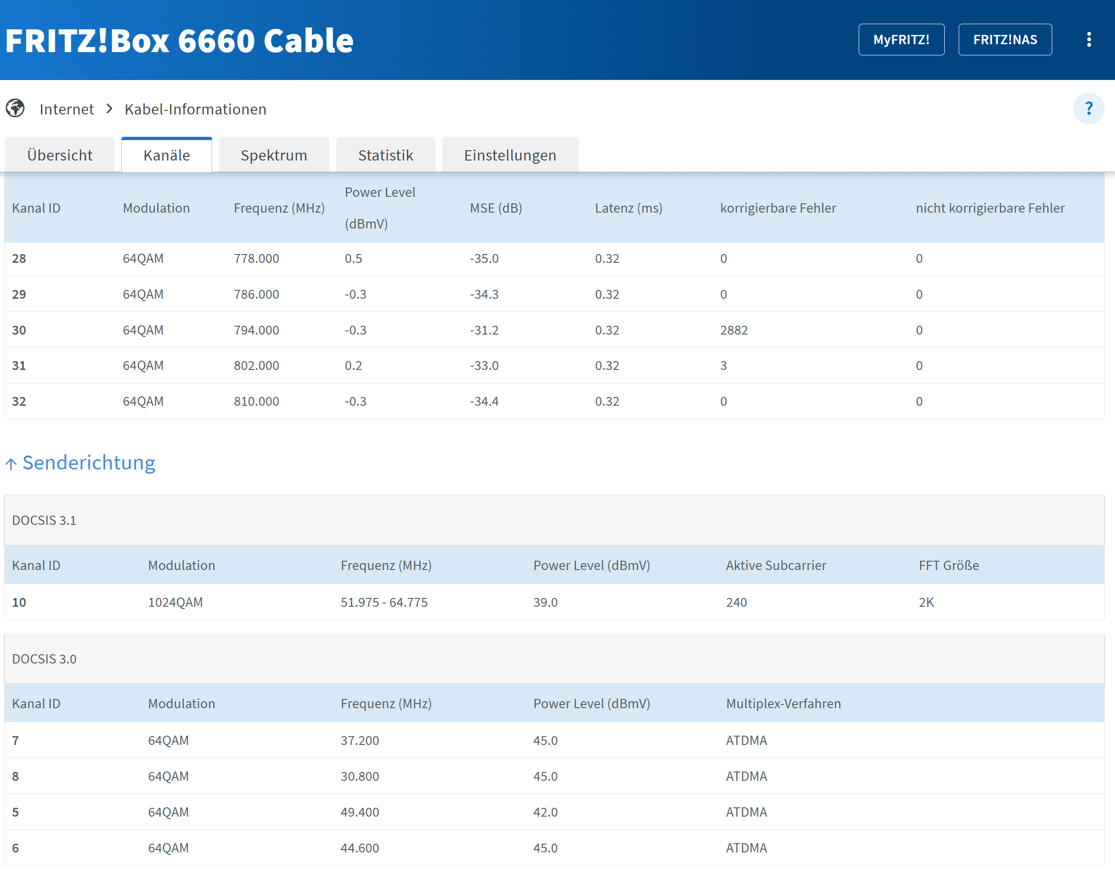Select channel ID 30 cell
The image size is (1115, 872).
click(x=19, y=330)
